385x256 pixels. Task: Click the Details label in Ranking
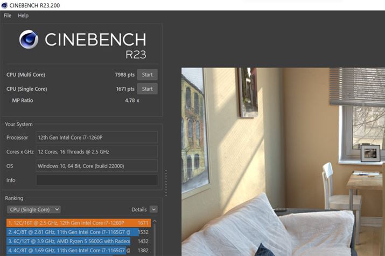(139, 209)
